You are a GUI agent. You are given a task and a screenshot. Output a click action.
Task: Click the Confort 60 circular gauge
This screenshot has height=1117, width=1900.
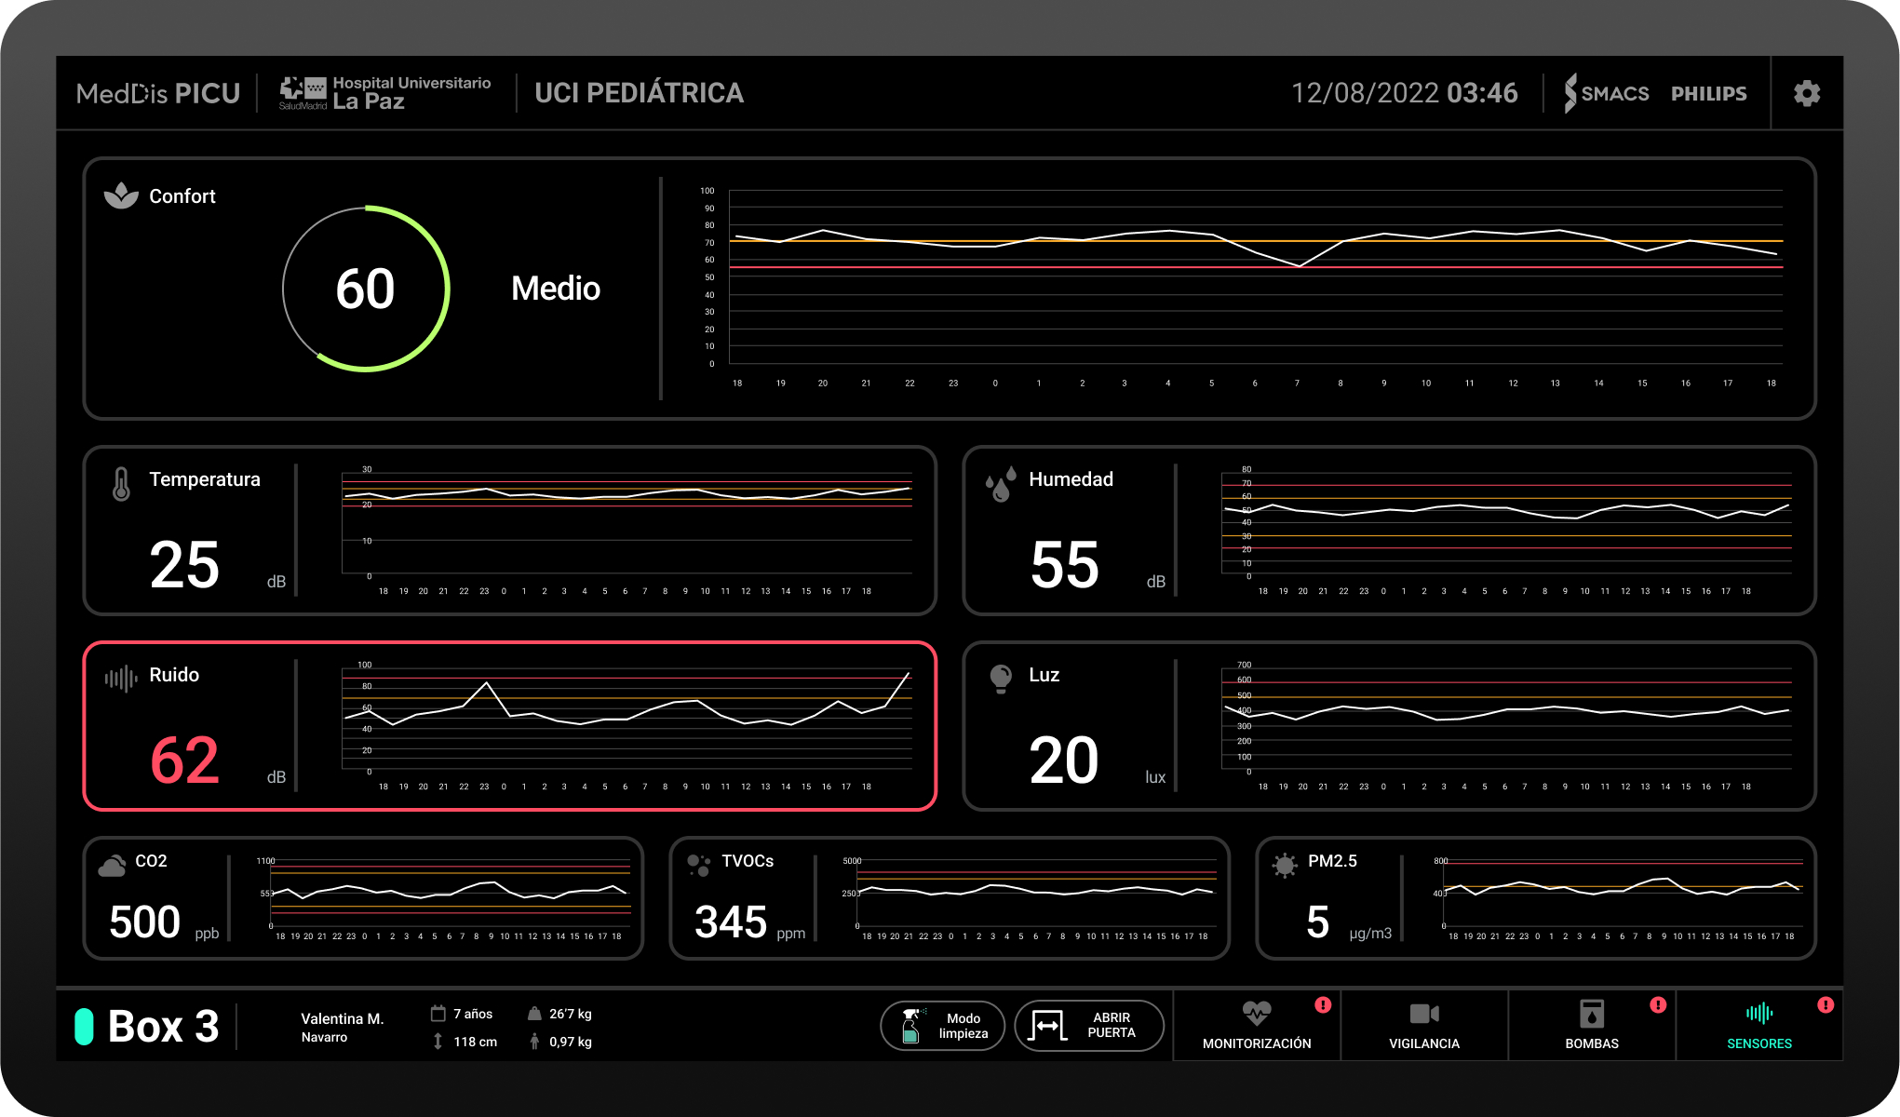[366, 289]
